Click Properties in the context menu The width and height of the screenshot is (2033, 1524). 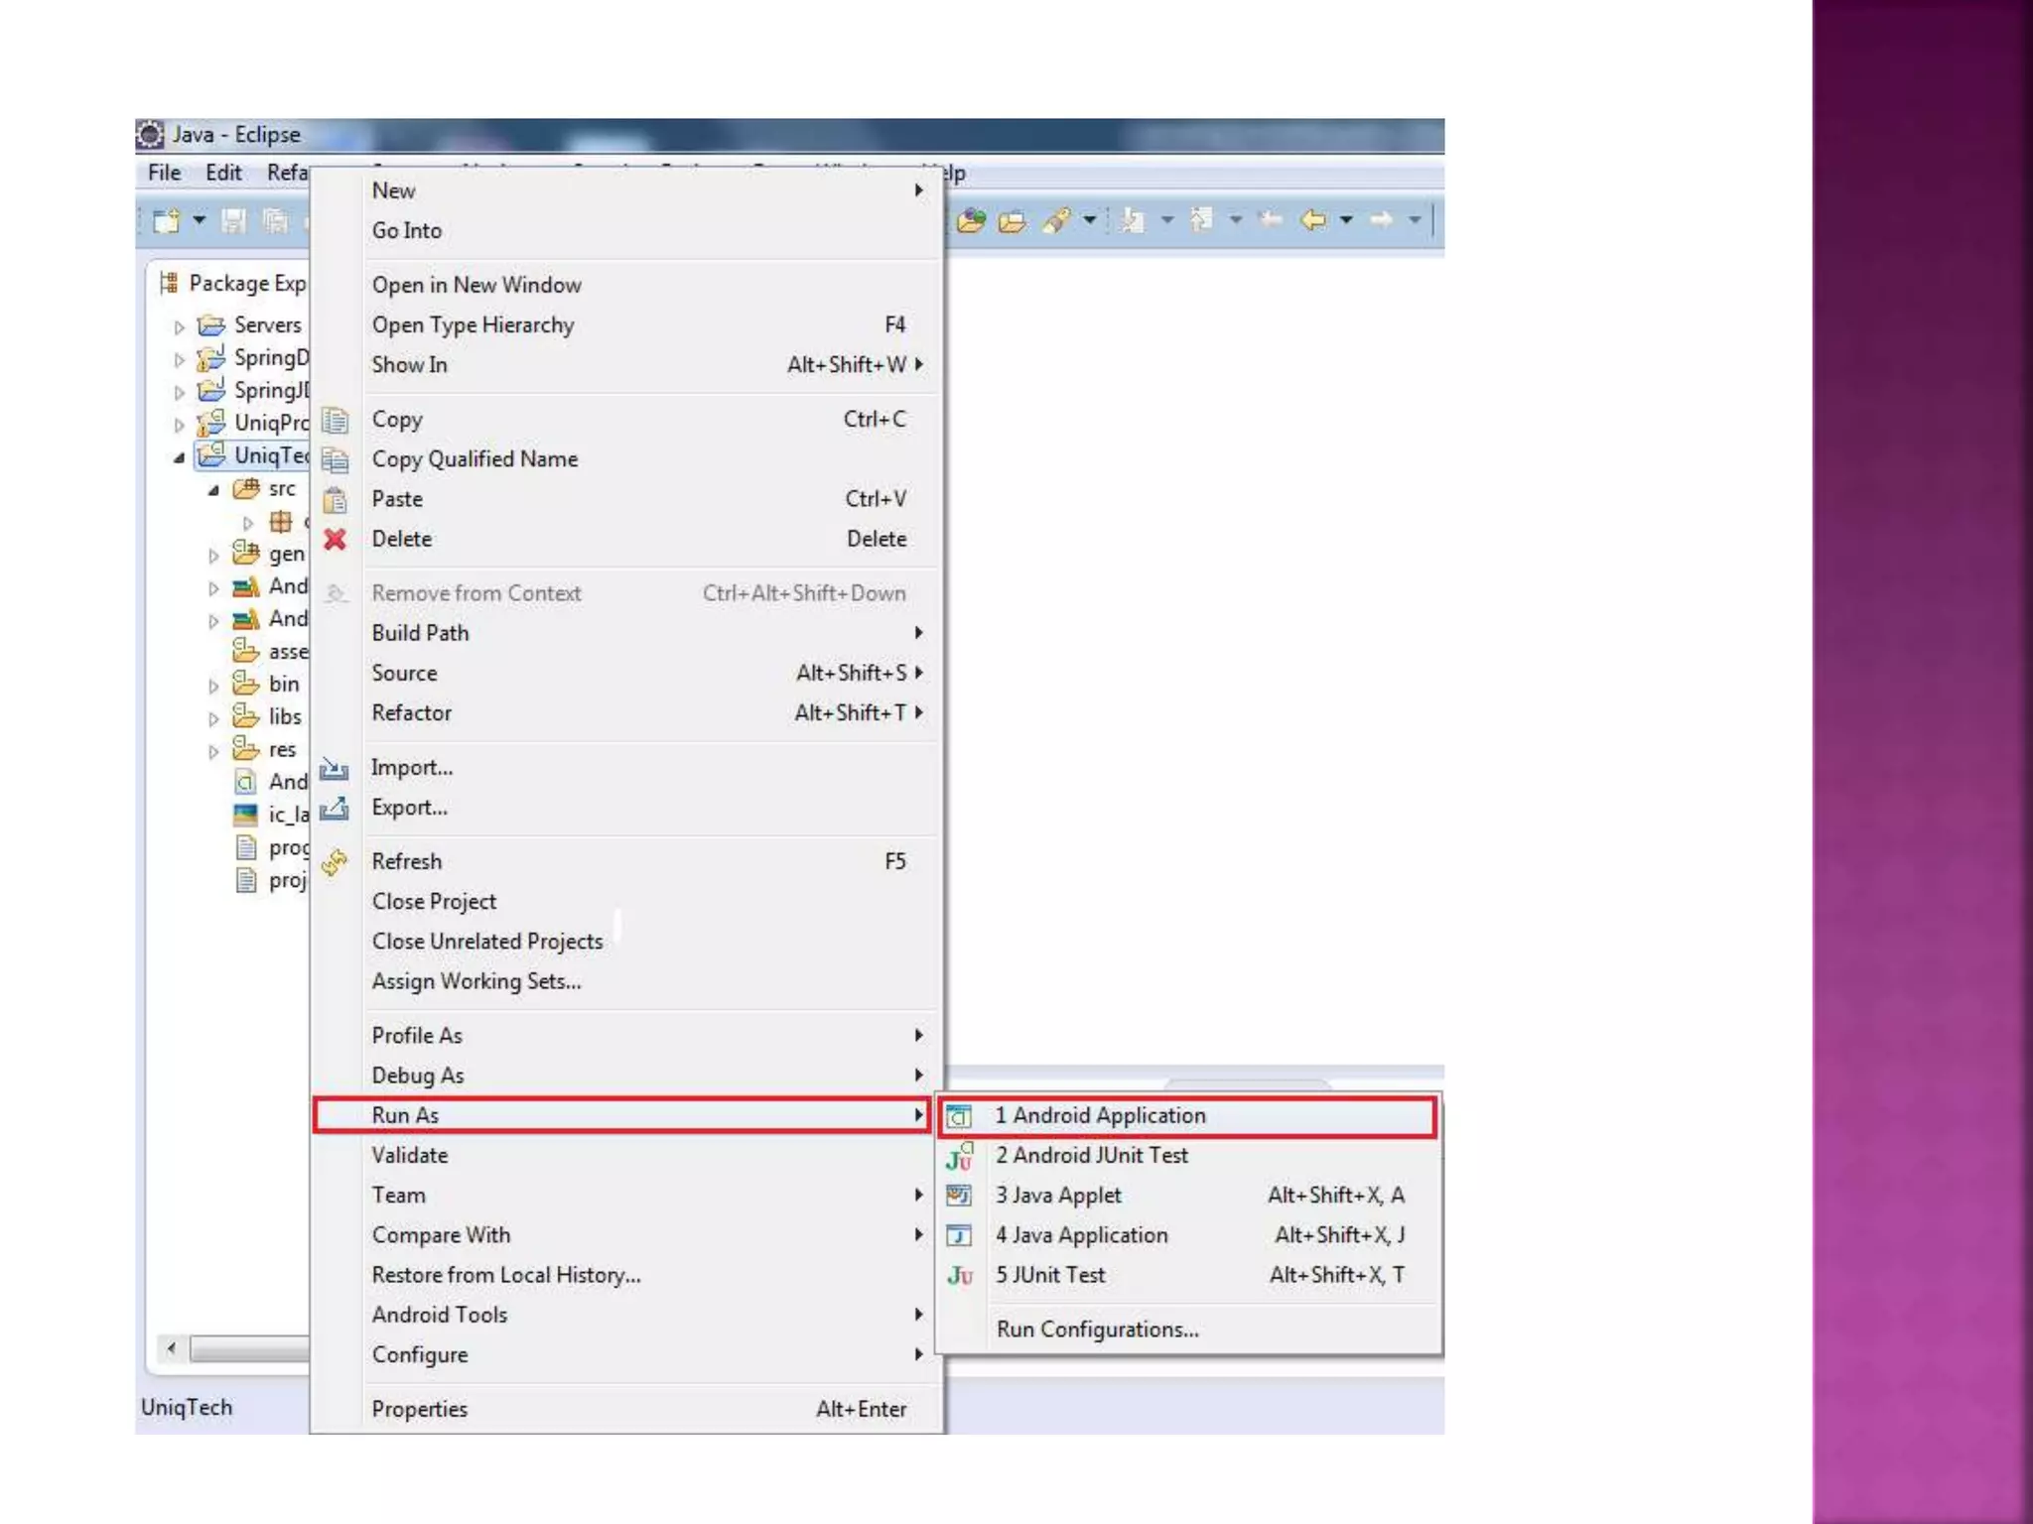(419, 1409)
